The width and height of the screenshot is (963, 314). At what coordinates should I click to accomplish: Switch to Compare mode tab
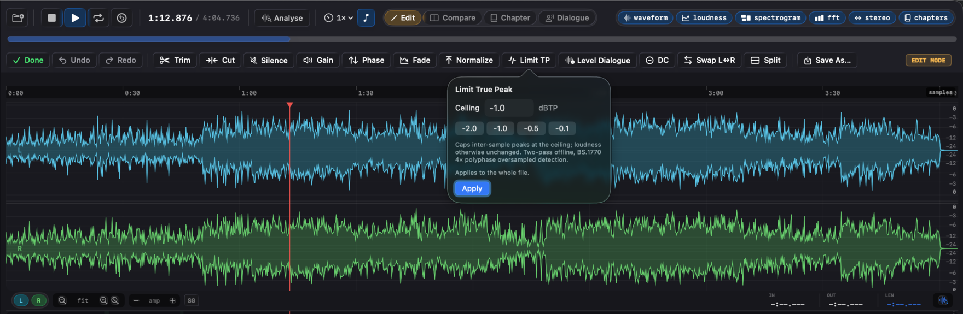point(453,18)
